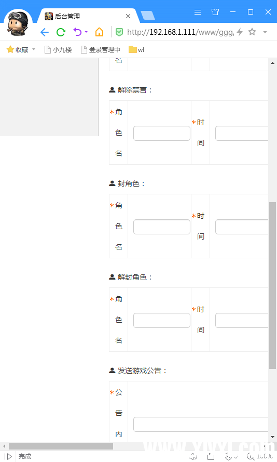This screenshot has width=277, height=462.
Task: Click the lightning speed mode icon
Action: 240,32
